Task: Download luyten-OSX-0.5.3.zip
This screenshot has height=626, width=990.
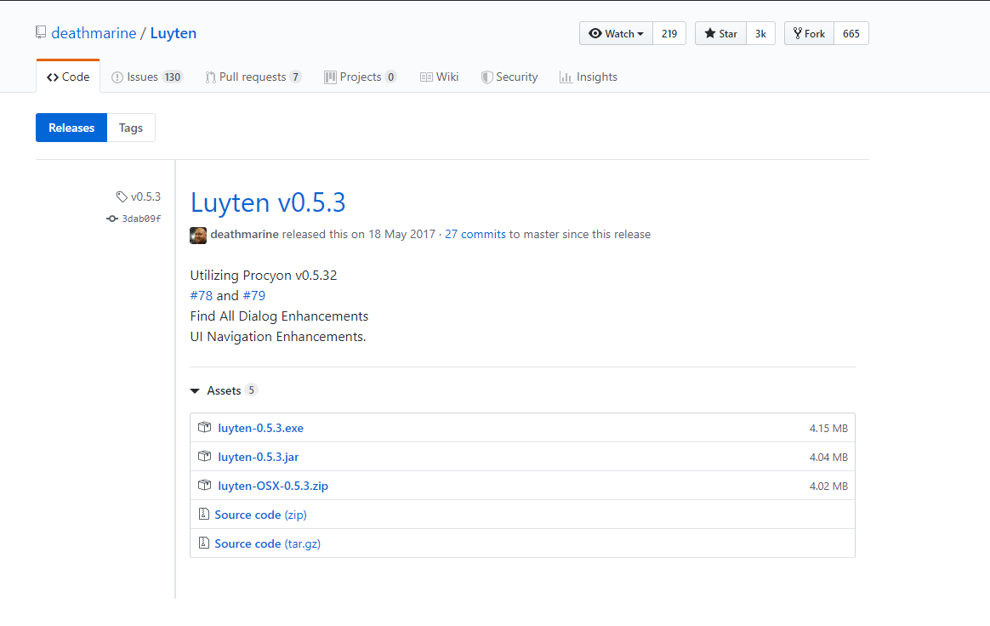Action: pos(273,486)
